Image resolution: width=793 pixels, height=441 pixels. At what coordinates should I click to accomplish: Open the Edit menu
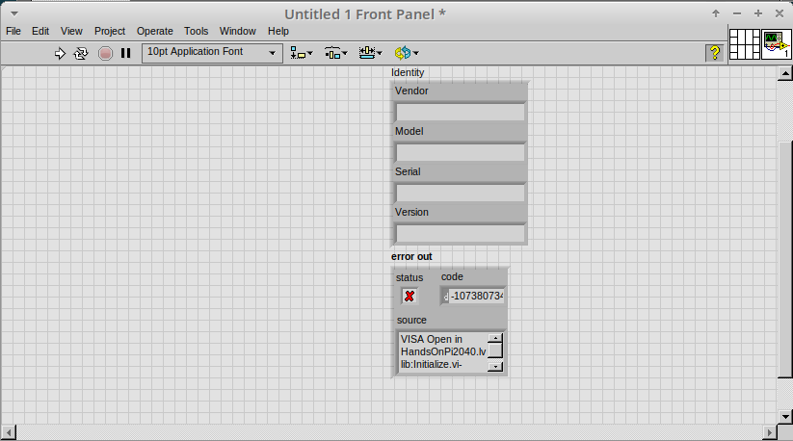point(40,32)
